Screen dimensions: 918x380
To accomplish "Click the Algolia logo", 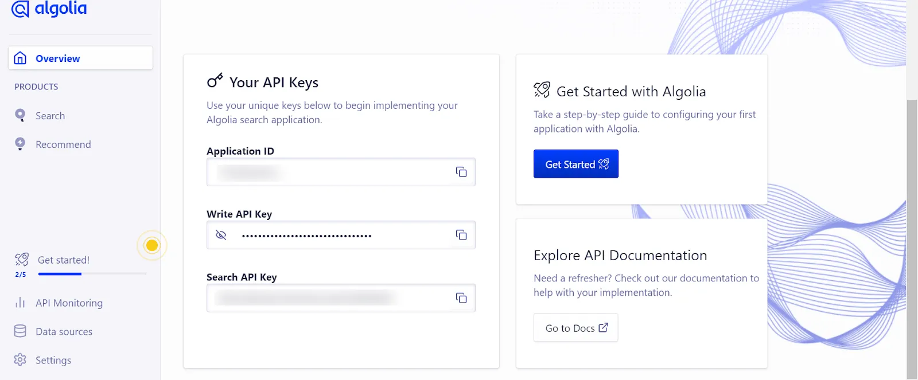I will pyautogui.click(x=49, y=9).
